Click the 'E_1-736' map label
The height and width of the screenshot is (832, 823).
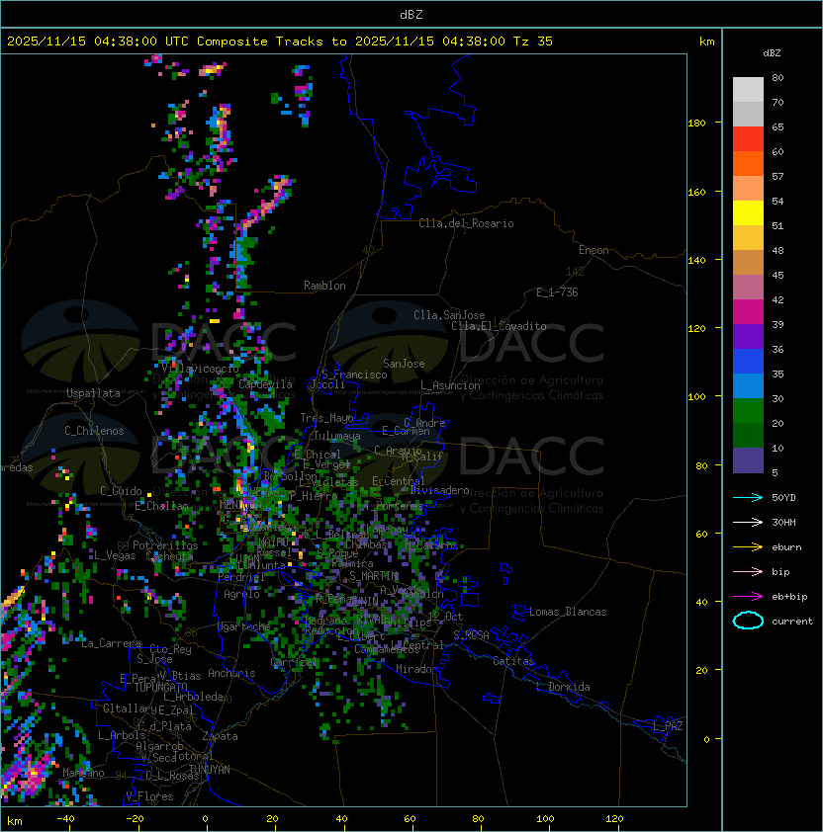coord(557,292)
